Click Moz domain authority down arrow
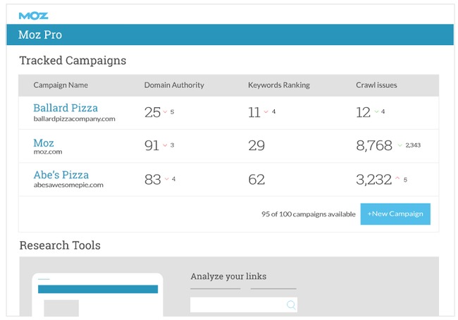Image resolution: width=458 pixels, height=320 pixels. (x=165, y=145)
